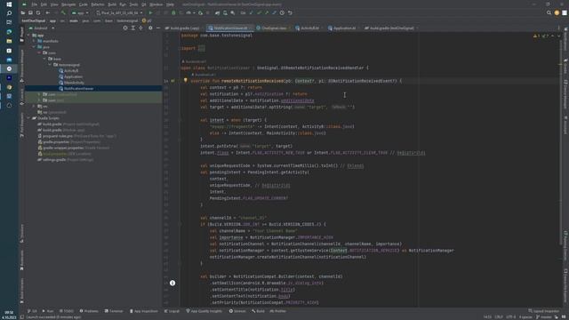
Task: Expand the folded import block
Action: 202,48
